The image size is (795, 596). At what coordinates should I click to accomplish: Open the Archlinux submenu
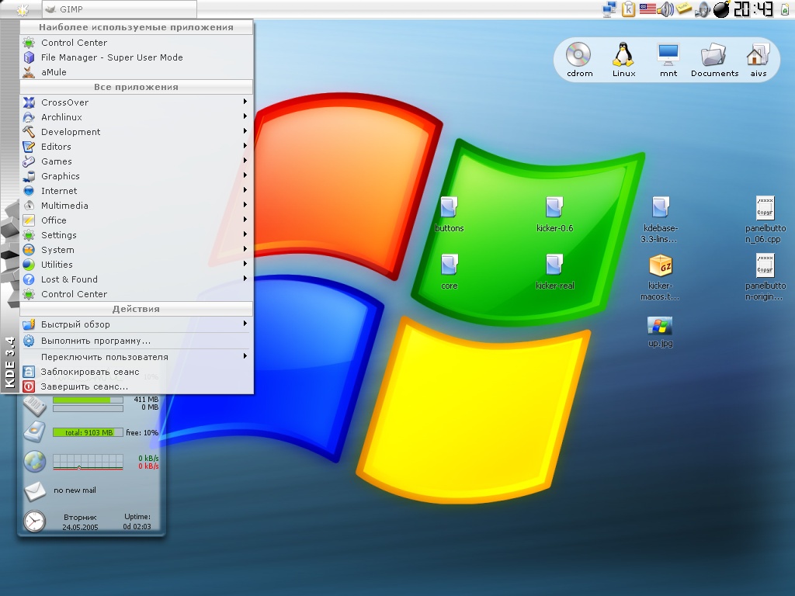[x=137, y=116]
